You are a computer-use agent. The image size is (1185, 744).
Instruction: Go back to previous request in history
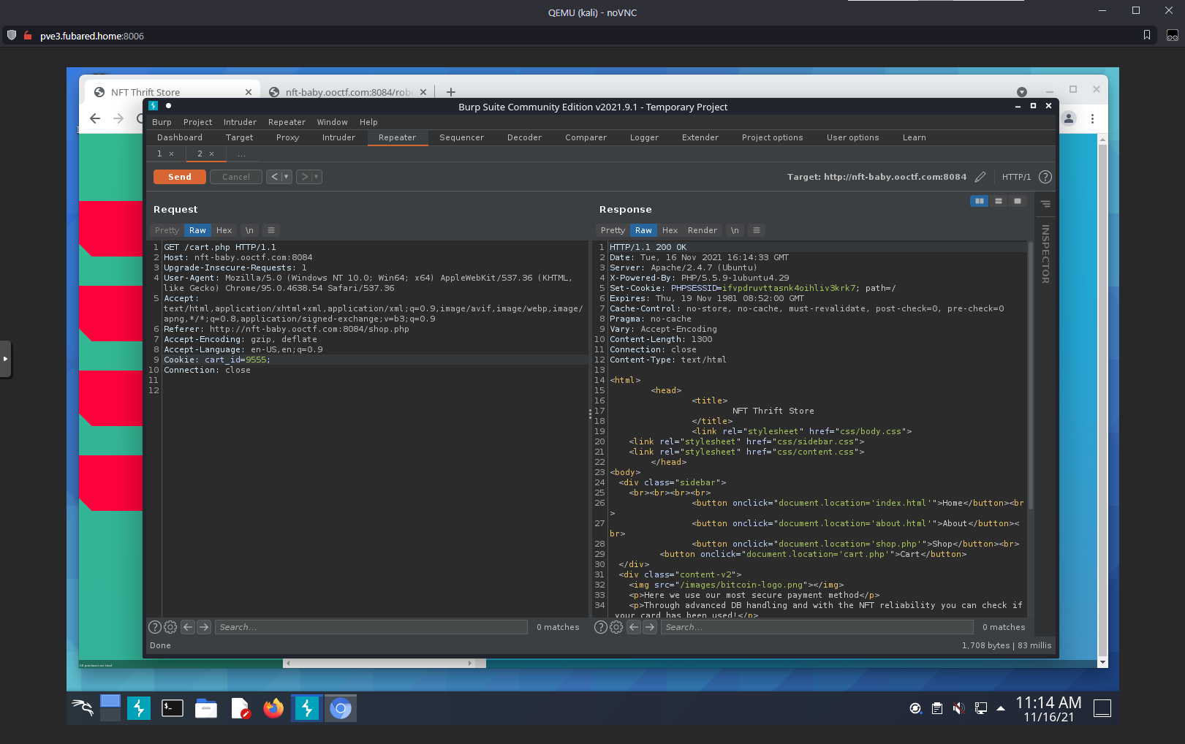pos(274,177)
